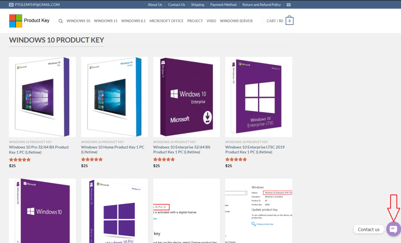Open the purple chat bubble icon
This screenshot has height=243, width=401.
pyautogui.click(x=393, y=229)
